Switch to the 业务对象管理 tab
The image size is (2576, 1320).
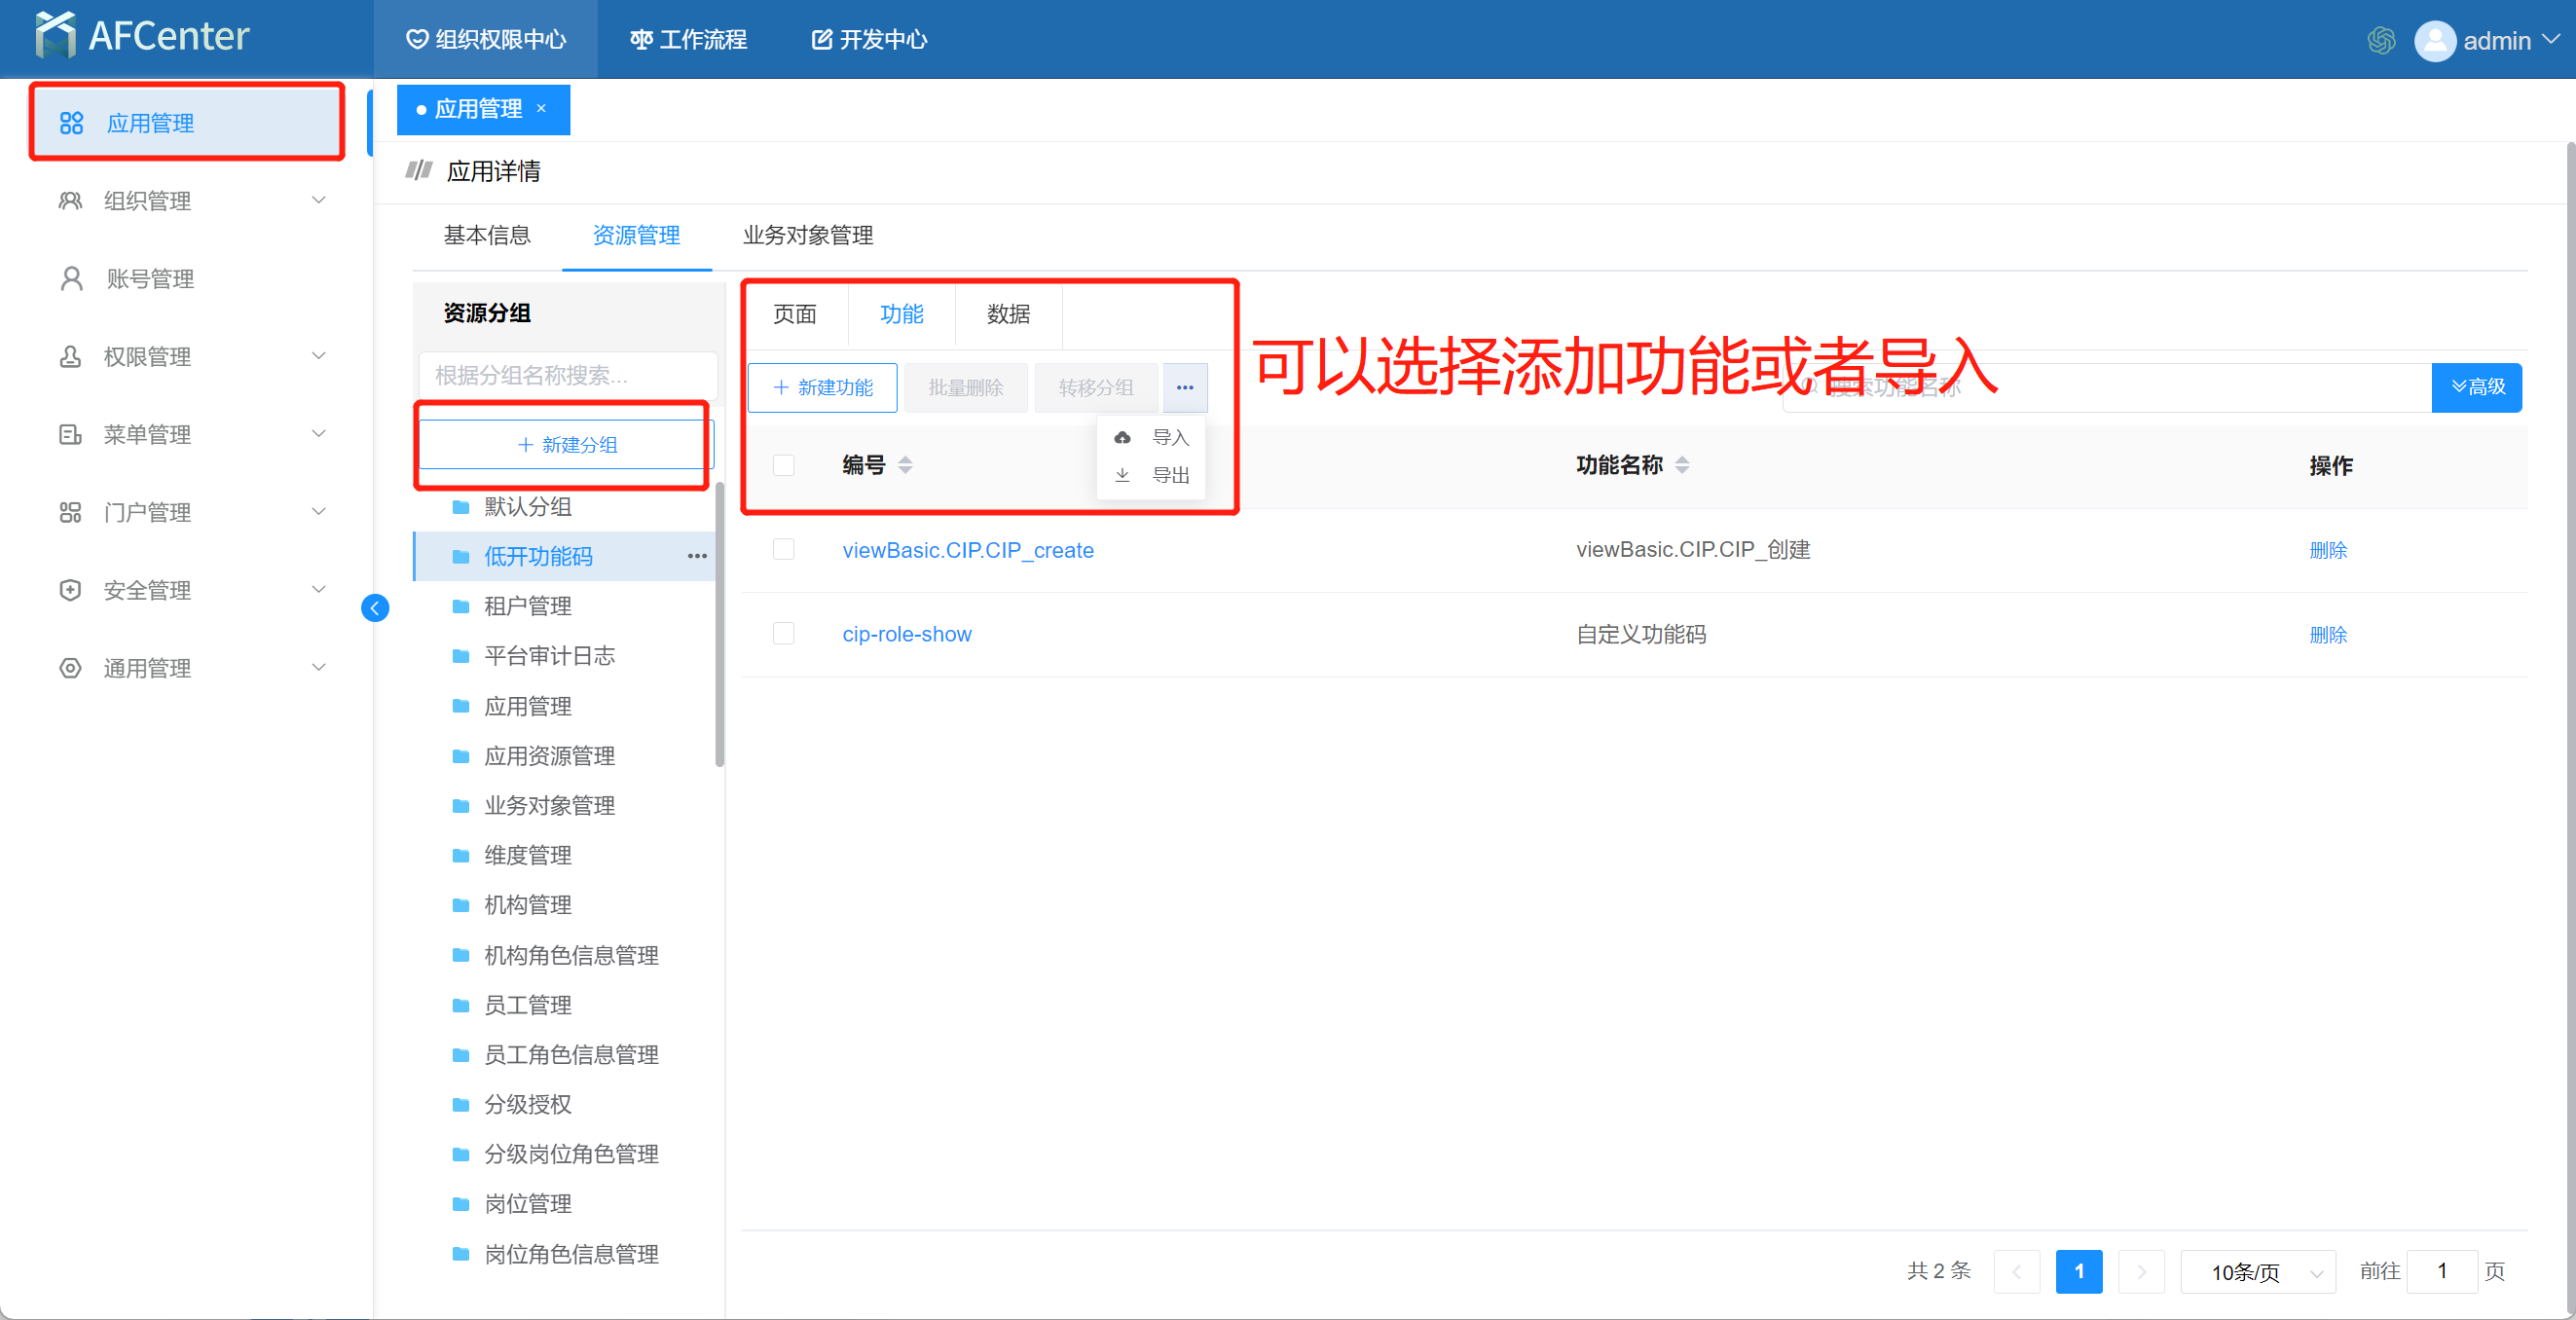point(808,235)
